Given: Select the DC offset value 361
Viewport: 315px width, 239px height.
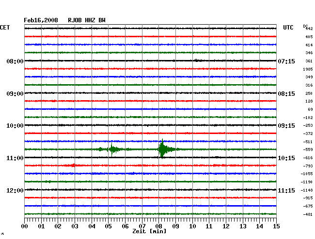Looking at the screenshot, I should click(309, 61).
